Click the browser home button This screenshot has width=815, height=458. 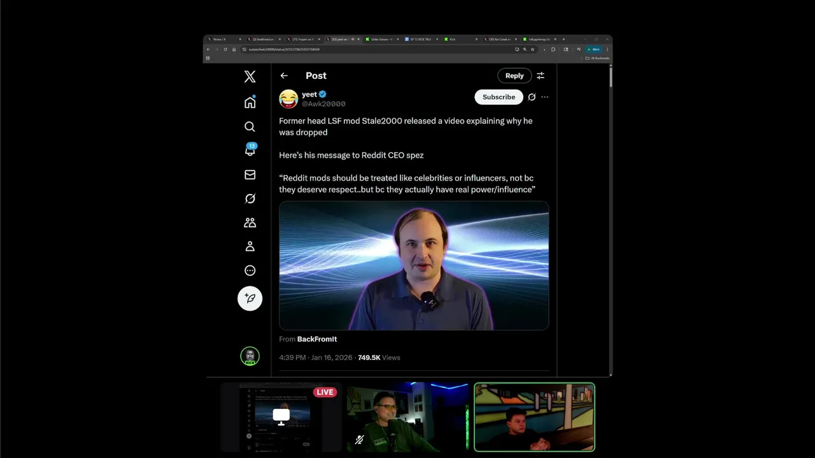pos(234,49)
